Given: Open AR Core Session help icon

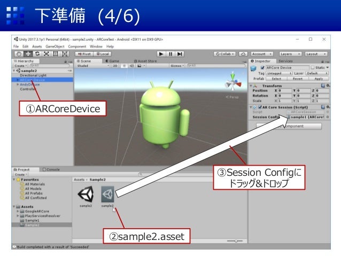Looking at the screenshot, I should (x=323, y=107).
